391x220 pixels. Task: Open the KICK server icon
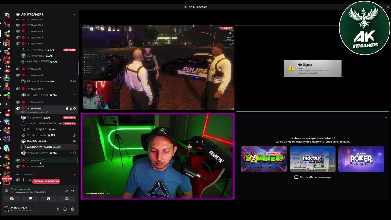point(6,95)
